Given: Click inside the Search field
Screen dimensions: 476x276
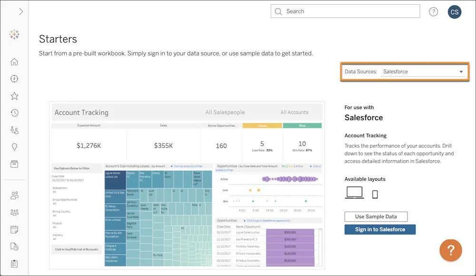Looking at the screenshot, I should [x=345, y=10].
